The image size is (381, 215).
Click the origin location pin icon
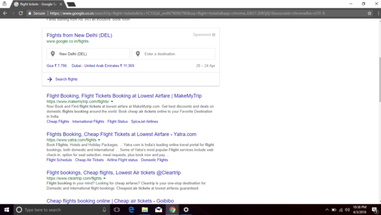click(52, 54)
